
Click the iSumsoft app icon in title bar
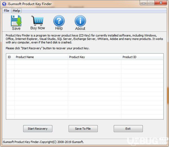tap(4, 4)
